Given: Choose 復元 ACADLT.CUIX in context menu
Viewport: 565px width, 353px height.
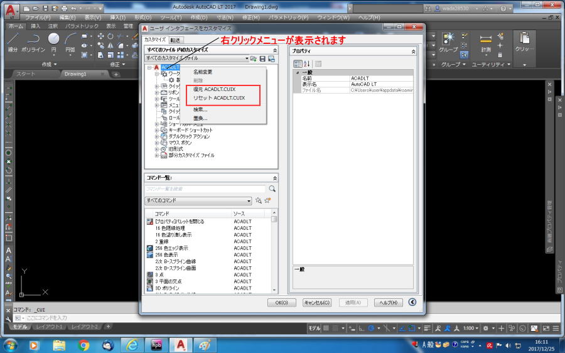Looking at the screenshot, I should pyautogui.click(x=215, y=89).
